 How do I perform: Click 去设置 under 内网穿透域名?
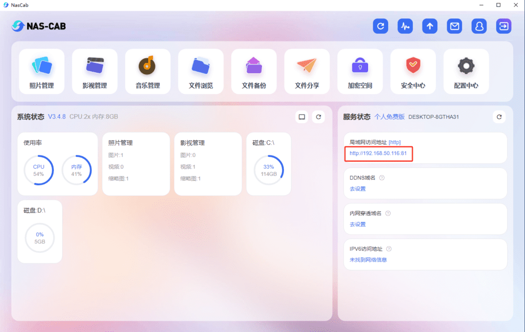tap(357, 224)
